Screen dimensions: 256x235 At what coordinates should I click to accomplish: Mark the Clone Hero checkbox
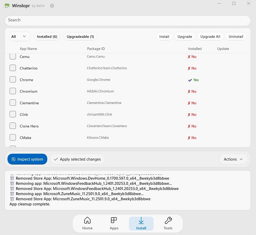coord(13,126)
